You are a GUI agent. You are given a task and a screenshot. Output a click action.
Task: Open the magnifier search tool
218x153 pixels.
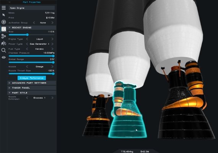3,50
